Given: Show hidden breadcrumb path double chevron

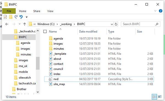Looking at the screenshot, I should click(x=35, y=24).
